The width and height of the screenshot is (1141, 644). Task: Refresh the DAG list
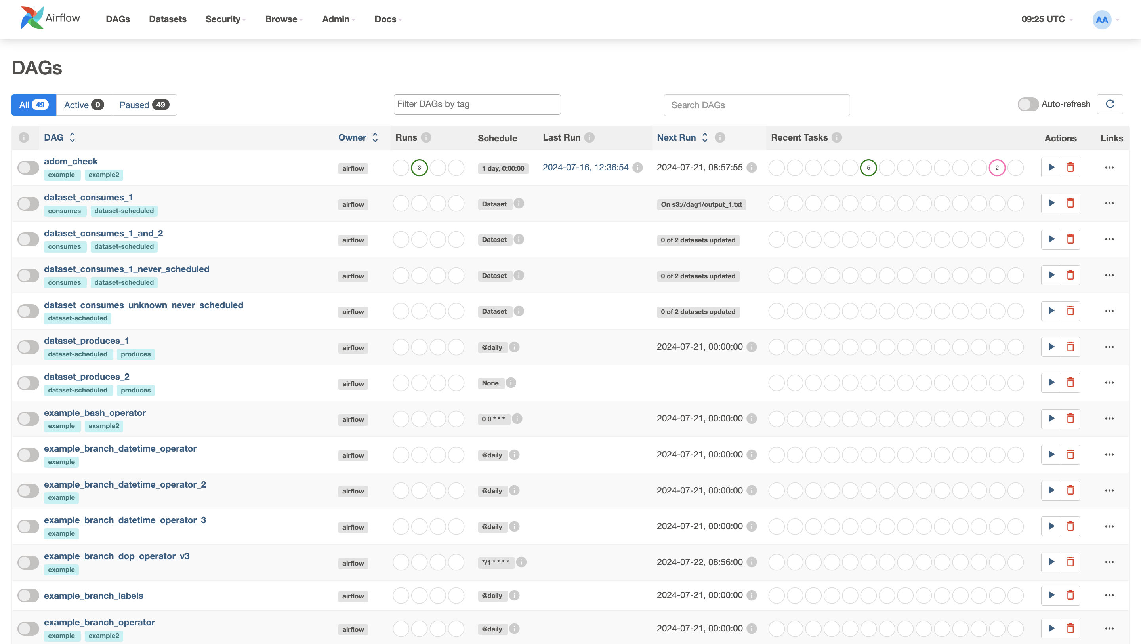[x=1110, y=104]
